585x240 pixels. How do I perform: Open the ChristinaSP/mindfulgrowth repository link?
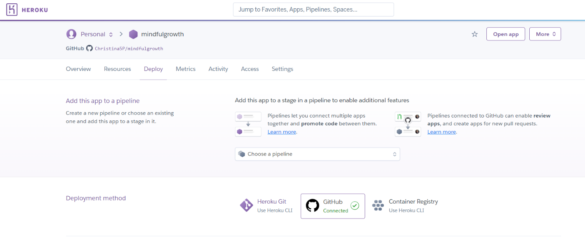[x=129, y=49]
